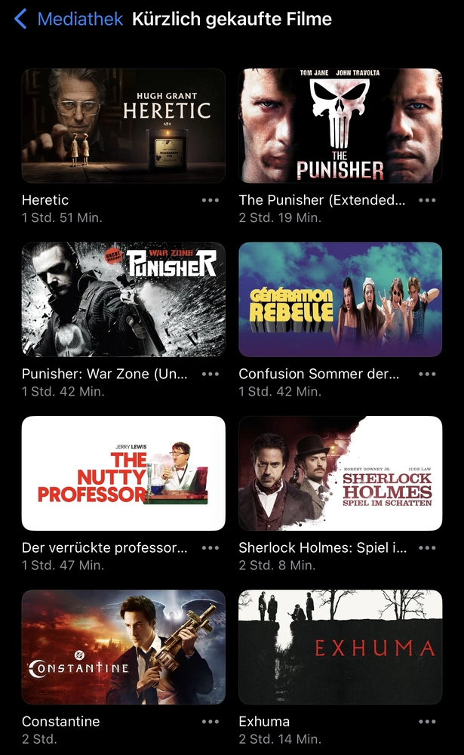
Task: Select the Punisher War Zone thumbnail
Action: coord(123,300)
